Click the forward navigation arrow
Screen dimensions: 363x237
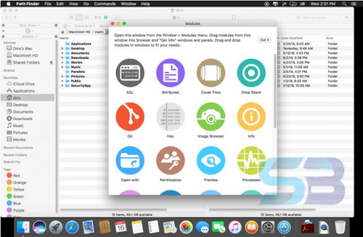[x=15, y=18]
